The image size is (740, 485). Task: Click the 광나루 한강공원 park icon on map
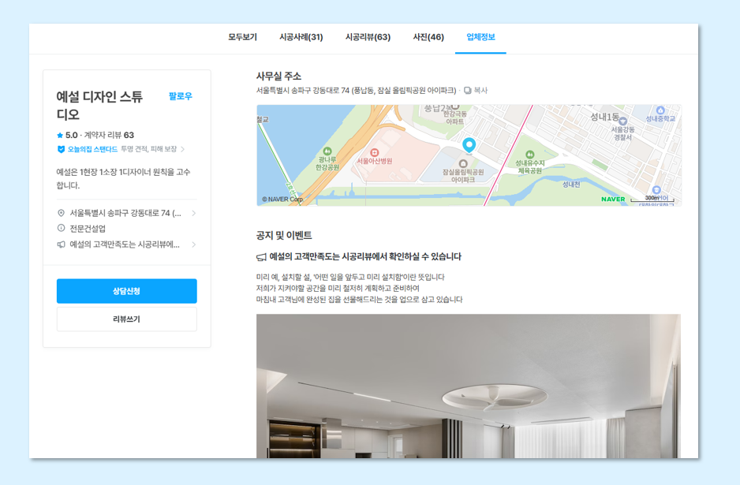coord(327,151)
